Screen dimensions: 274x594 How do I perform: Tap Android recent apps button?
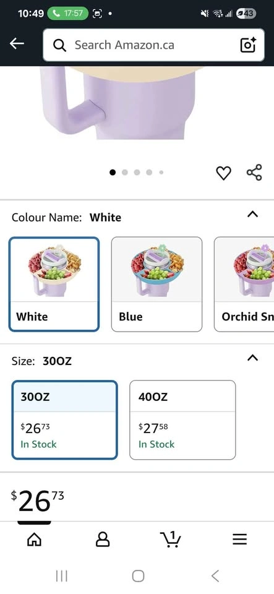tap(61, 576)
